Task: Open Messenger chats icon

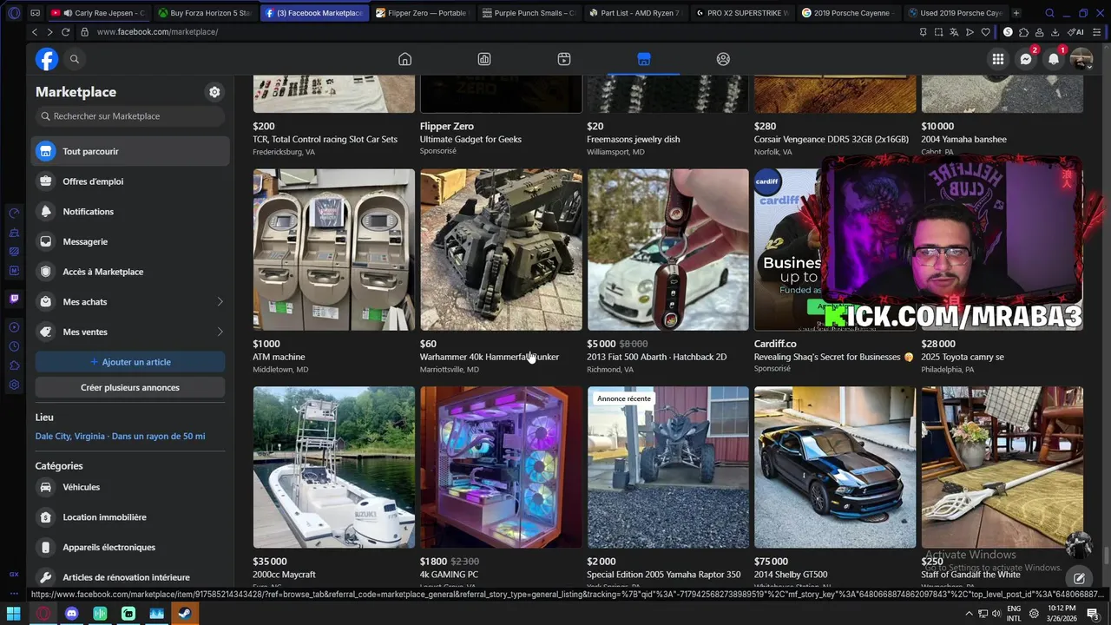Action: (1026, 59)
